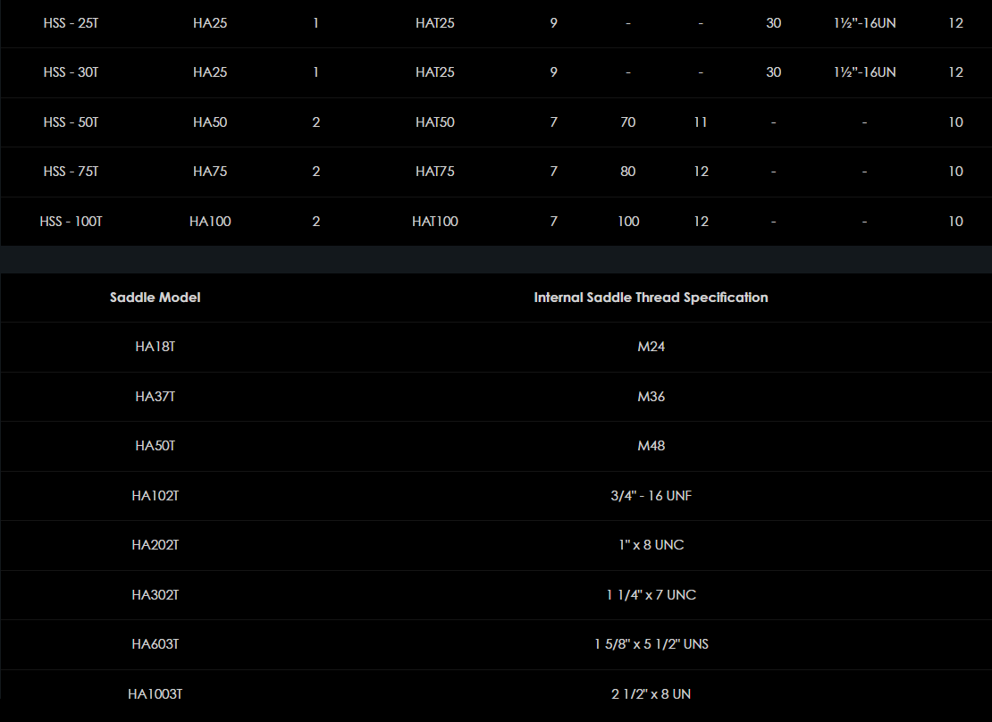Click the HAT100 table cell
Image resolution: width=992 pixels, height=722 pixels.
(x=435, y=222)
